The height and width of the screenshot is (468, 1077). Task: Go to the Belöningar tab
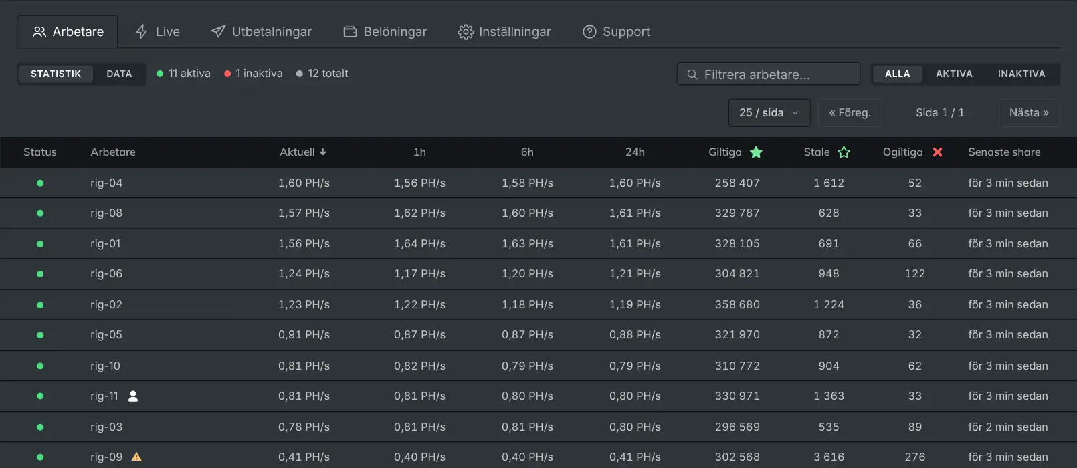click(385, 31)
